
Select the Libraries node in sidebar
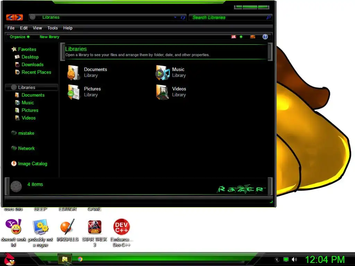(32, 87)
